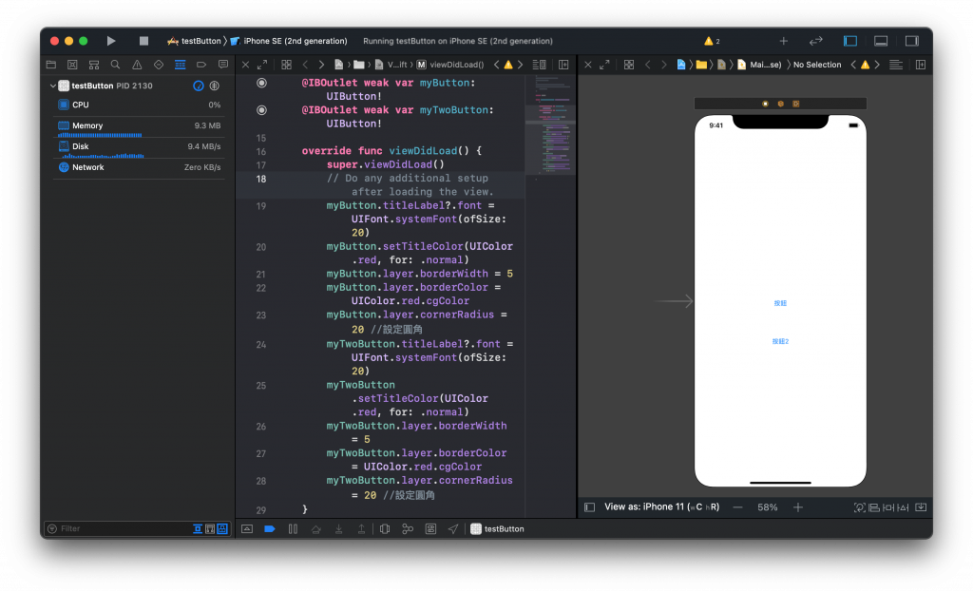Maximize the code editor with expand arrows

262,65
